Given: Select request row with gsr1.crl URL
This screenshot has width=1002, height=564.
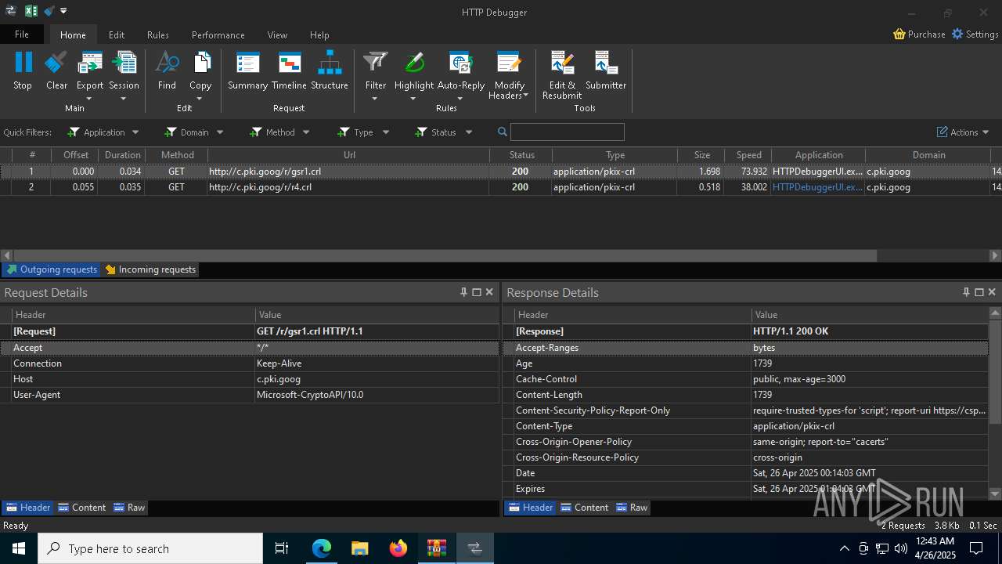Looking at the screenshot, I should [501, 172].
